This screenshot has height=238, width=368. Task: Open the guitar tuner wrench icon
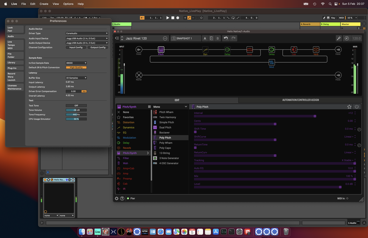click(339, 38)
